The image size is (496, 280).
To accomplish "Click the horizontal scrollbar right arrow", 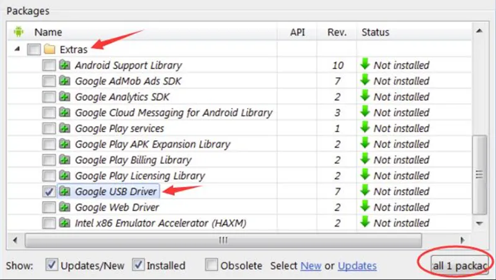I will coord(462,239).
